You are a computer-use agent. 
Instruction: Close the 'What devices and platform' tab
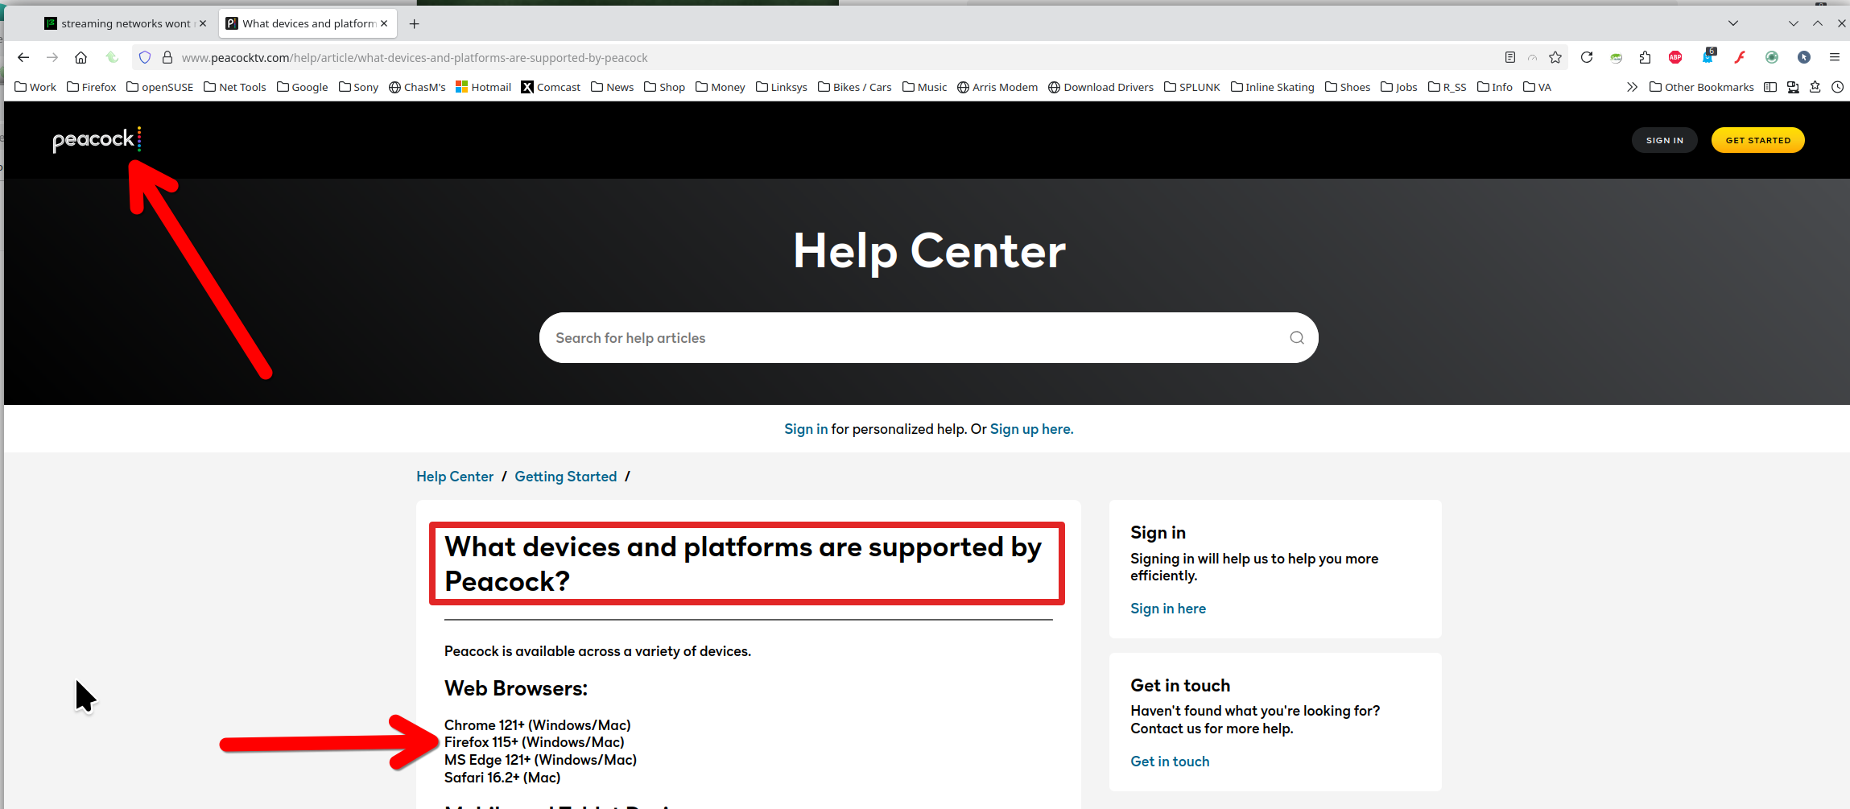coord(384,23)
